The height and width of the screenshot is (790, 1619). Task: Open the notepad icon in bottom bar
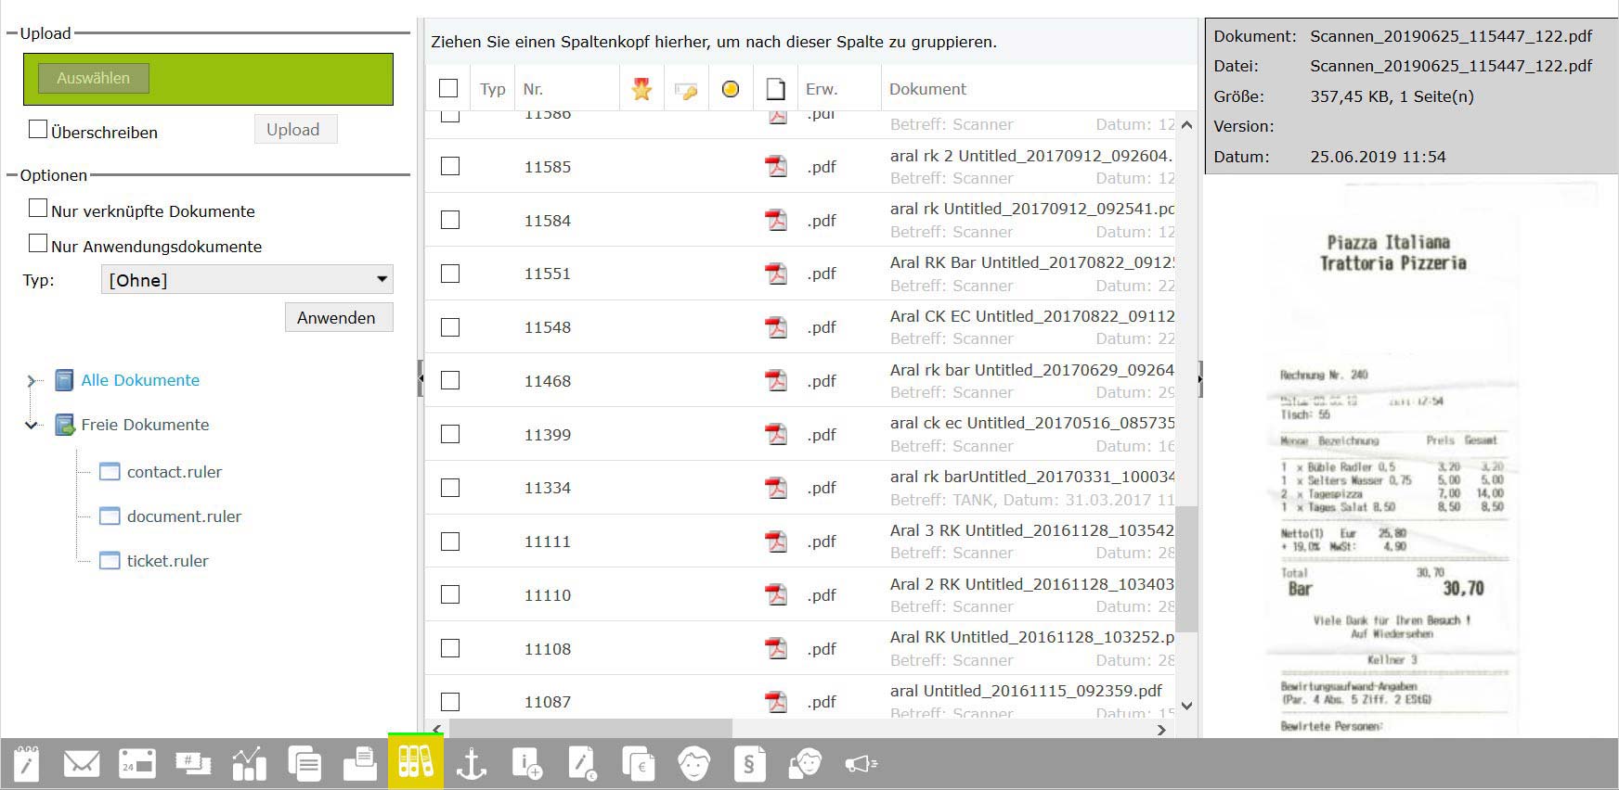(27, 764)
